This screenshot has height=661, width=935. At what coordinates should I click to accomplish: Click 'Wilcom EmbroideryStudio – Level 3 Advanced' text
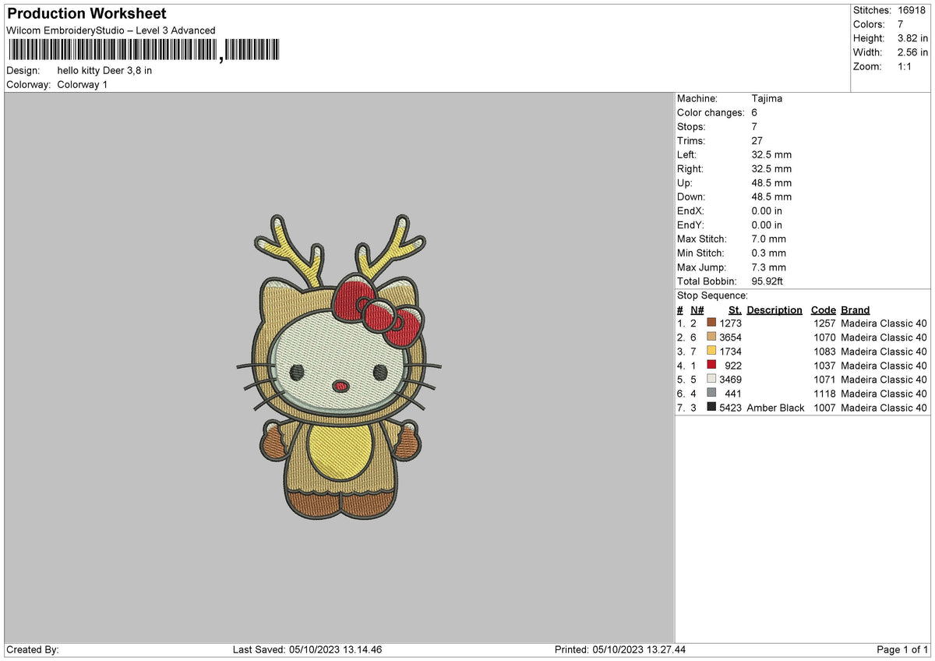click(x=111, y=30)
